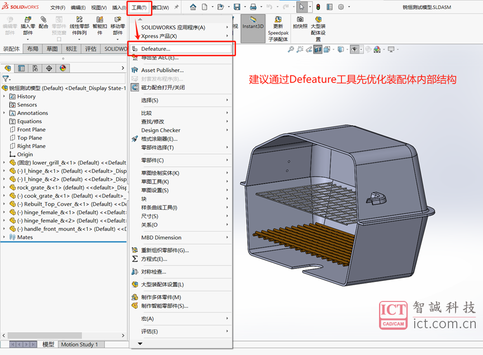Viewport: 483px width, 355px height.
Task: Tick the 零部件预览窗 checkbox
Action: [59, 40]
